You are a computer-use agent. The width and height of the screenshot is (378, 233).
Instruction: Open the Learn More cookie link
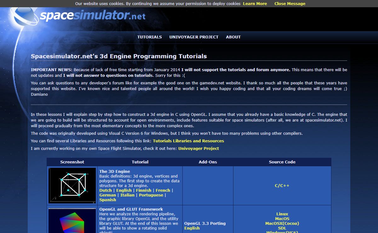255,4
